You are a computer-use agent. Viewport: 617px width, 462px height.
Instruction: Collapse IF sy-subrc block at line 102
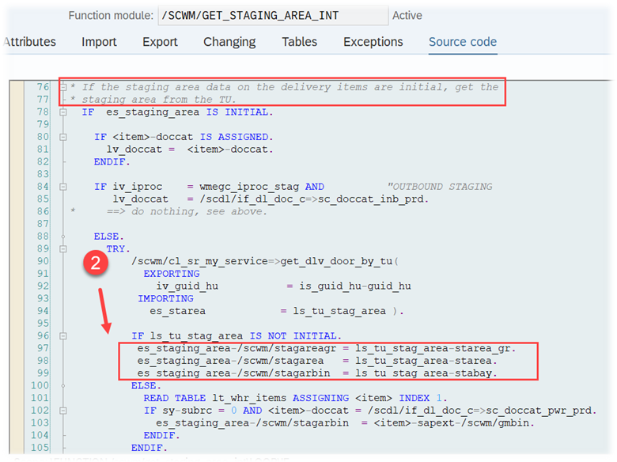[63, 411]
